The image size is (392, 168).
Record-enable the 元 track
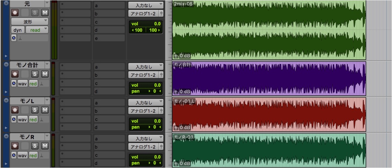point(14,13)
